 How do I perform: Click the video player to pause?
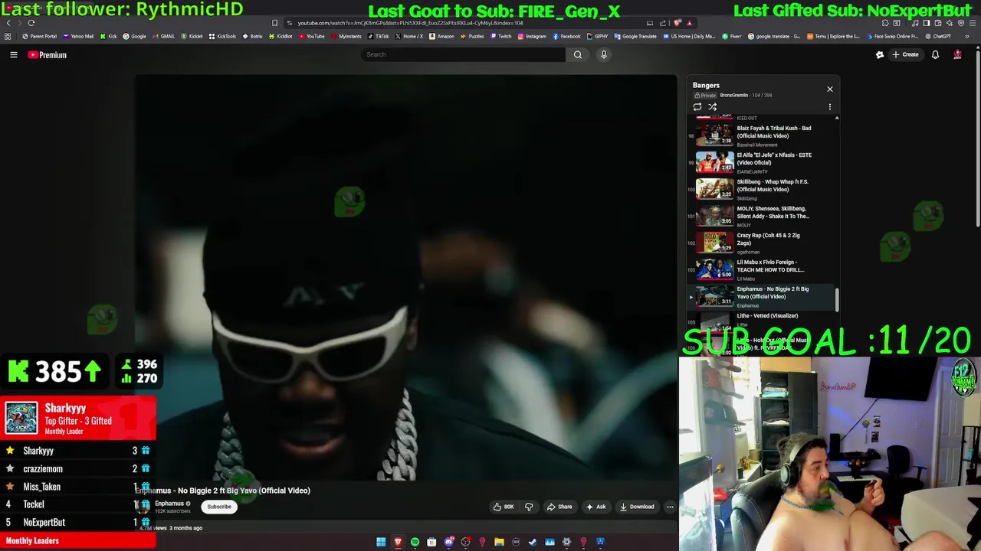click(406, 277)
